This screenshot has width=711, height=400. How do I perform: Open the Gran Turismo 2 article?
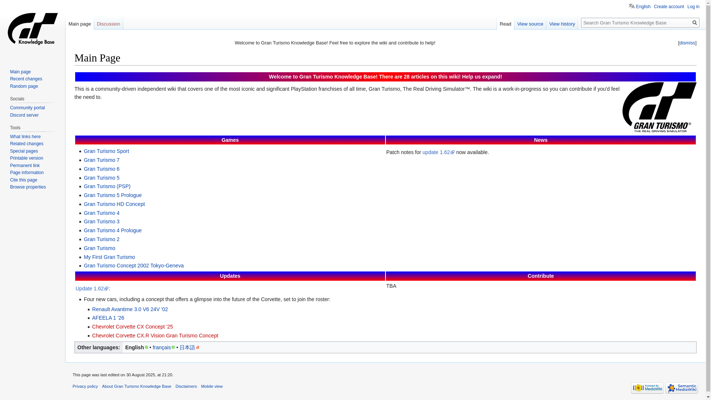pyautogui.click(x=101, y=239)
